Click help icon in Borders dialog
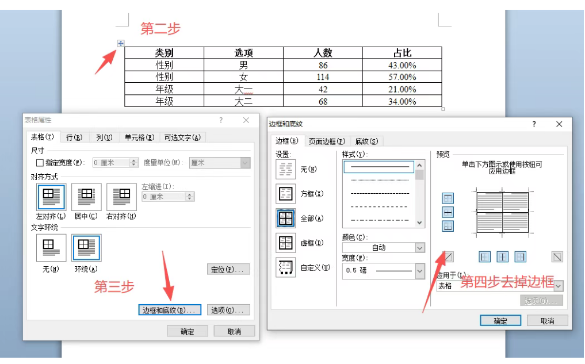The height and width of the screenshot is (364, 585). (x=534, y=124)
